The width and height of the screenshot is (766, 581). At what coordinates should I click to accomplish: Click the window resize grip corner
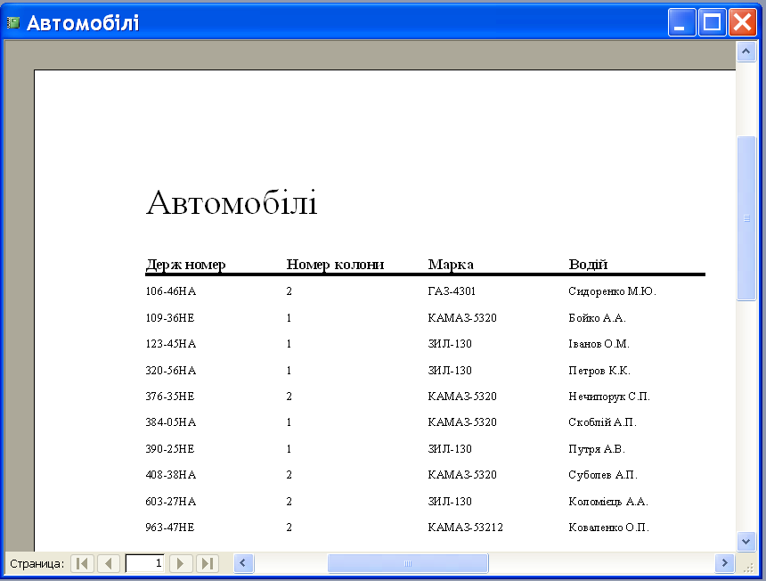[x=748, y=567]
